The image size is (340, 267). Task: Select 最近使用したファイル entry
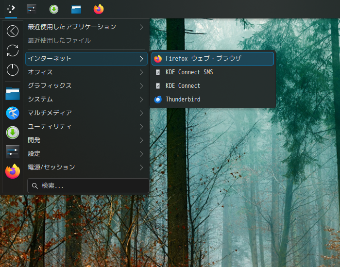coord(86,40)
